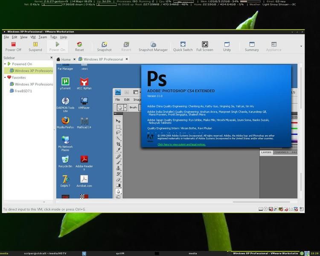Select Windows XP Professional under Powered On
Screen dimensions: 320x256
[x=29, y=71]
